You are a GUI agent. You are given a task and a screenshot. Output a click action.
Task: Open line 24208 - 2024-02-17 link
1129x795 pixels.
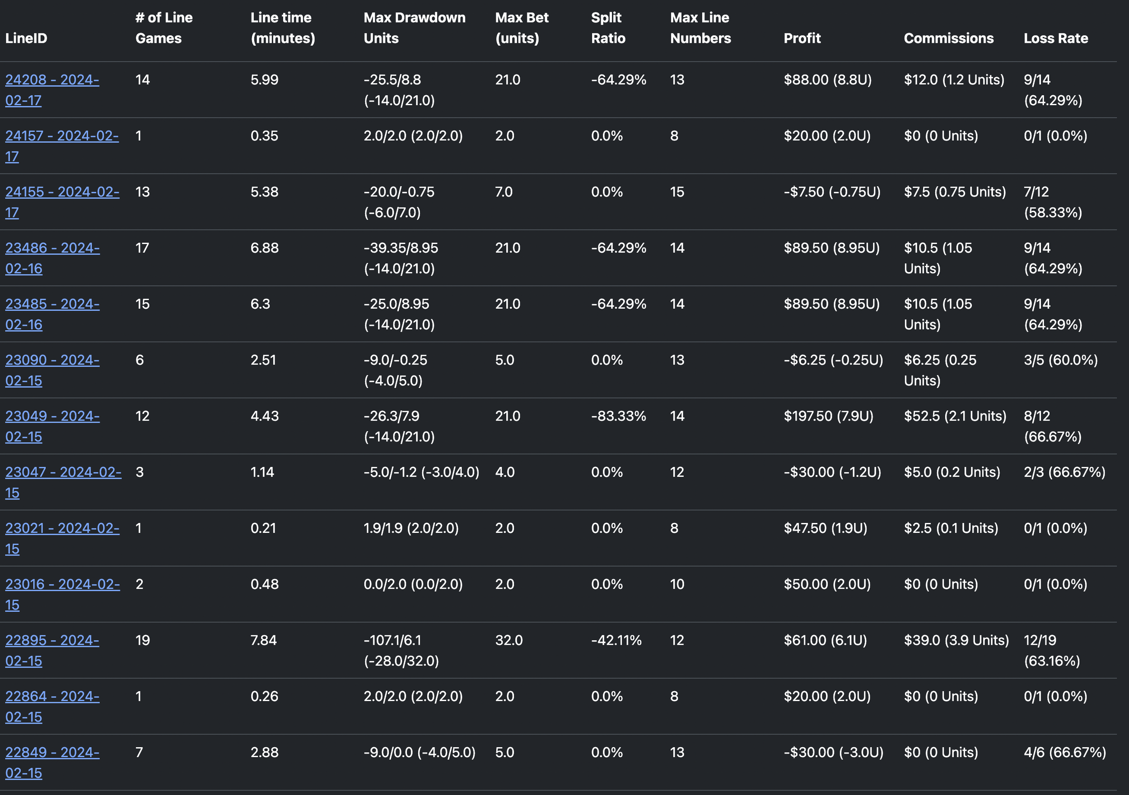52,80
